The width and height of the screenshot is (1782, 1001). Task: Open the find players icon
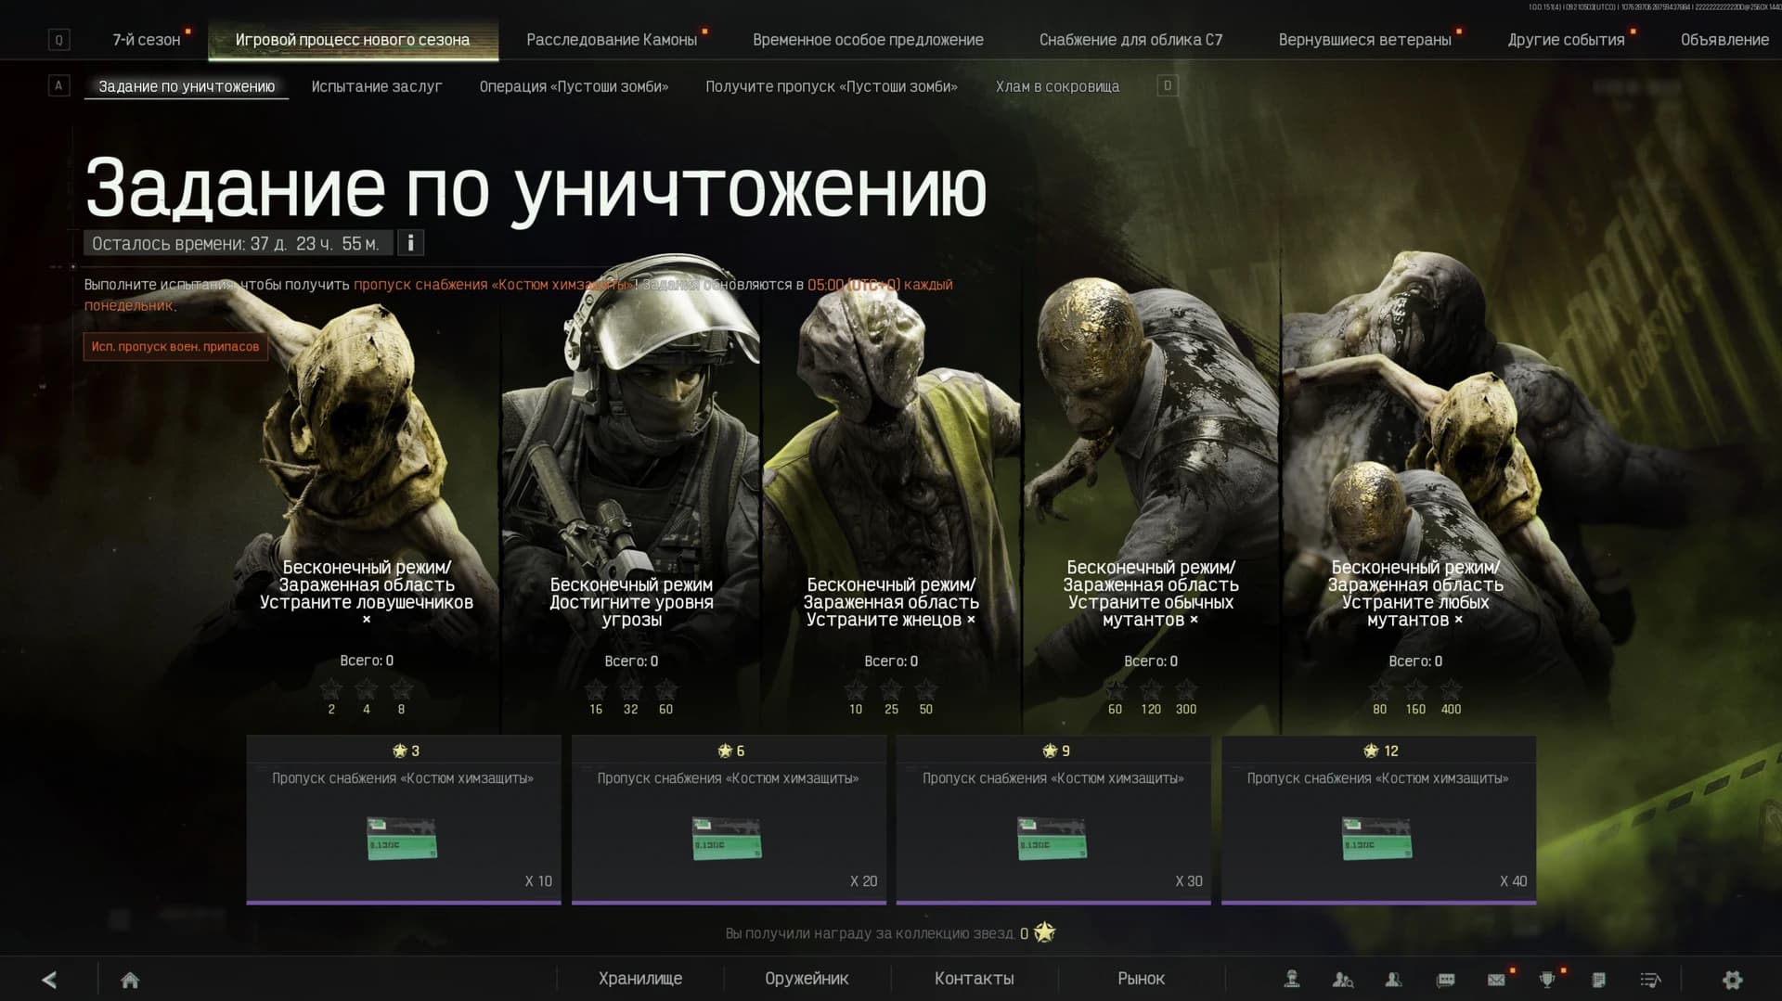[1342, 979]
